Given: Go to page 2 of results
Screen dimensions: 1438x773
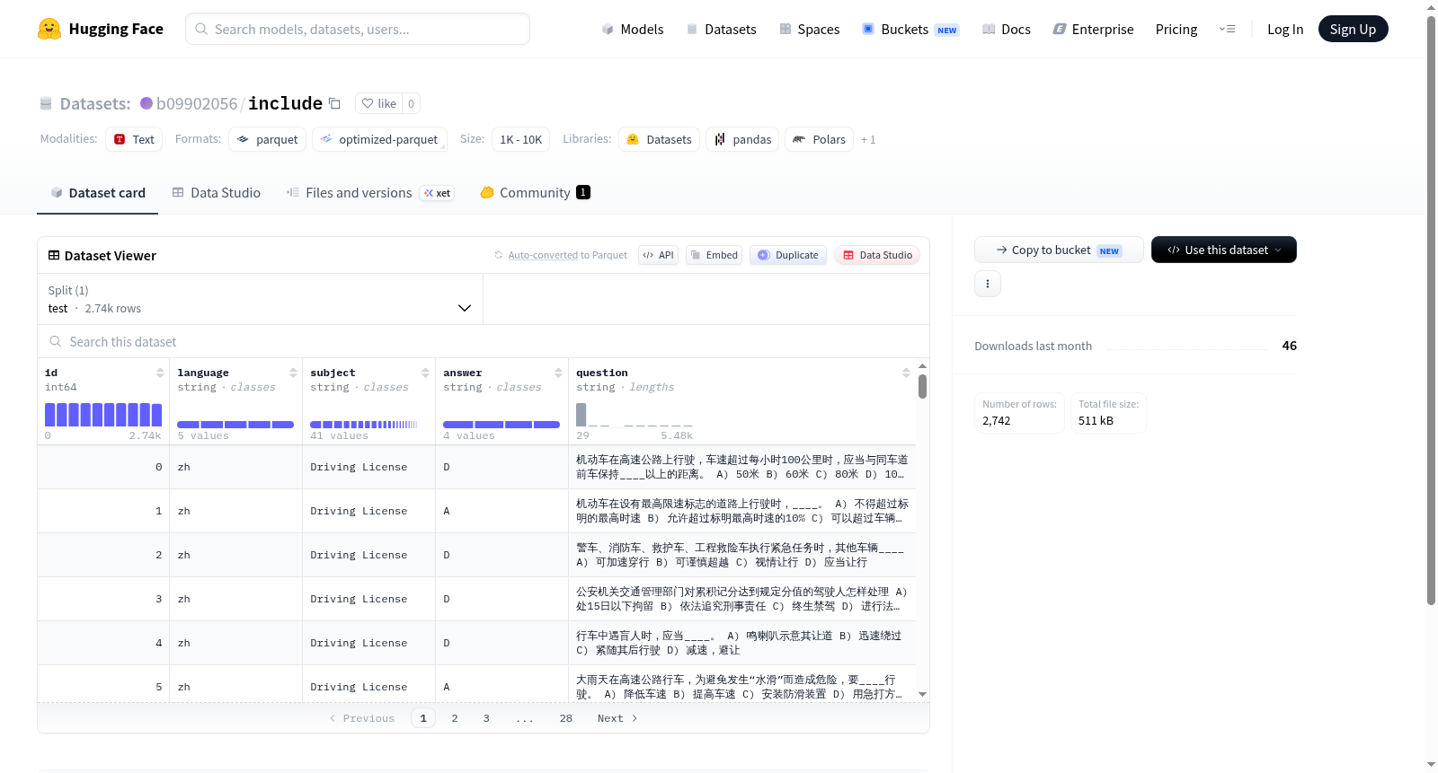Looking at the screenshot, I should click(455, 718).
